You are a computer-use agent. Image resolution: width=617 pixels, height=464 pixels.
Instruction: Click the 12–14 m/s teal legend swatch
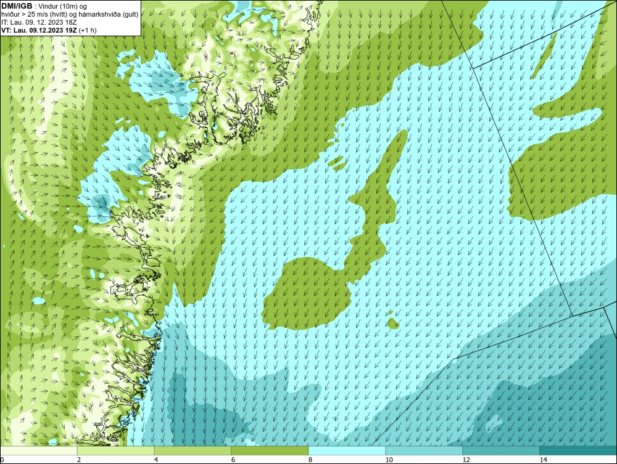coord(501,450)
